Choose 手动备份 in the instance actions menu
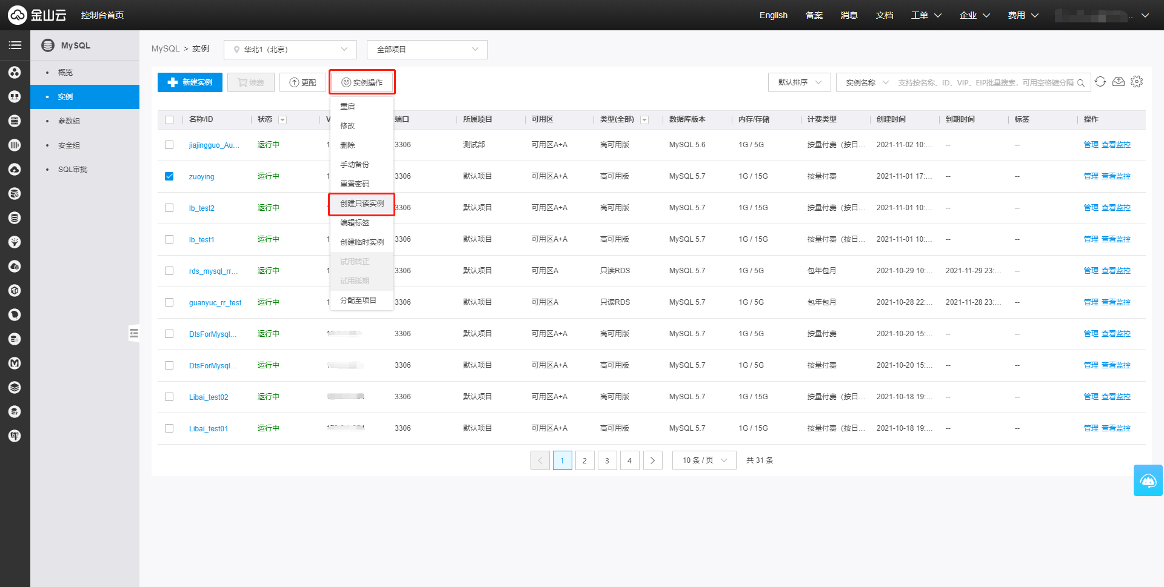 coord(355,165)
